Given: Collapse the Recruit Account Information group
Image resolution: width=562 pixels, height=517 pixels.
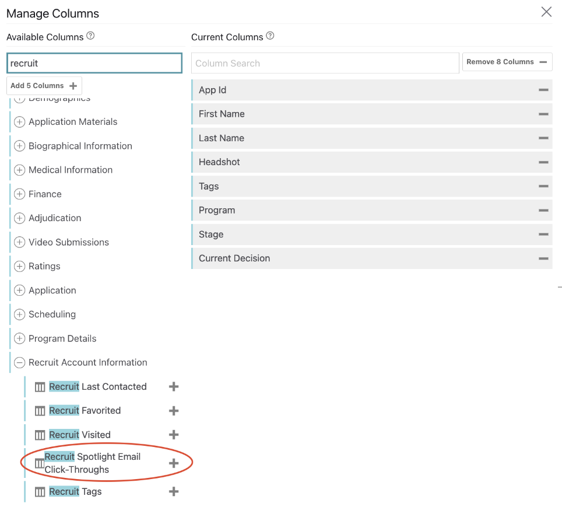Looking at the screenshot, I should coord(20,362).
